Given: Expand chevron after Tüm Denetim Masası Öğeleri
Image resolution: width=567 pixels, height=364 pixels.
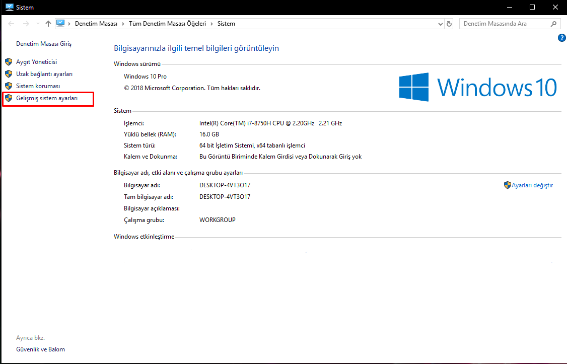Looking at the screenshot, I should click(211, 24).
